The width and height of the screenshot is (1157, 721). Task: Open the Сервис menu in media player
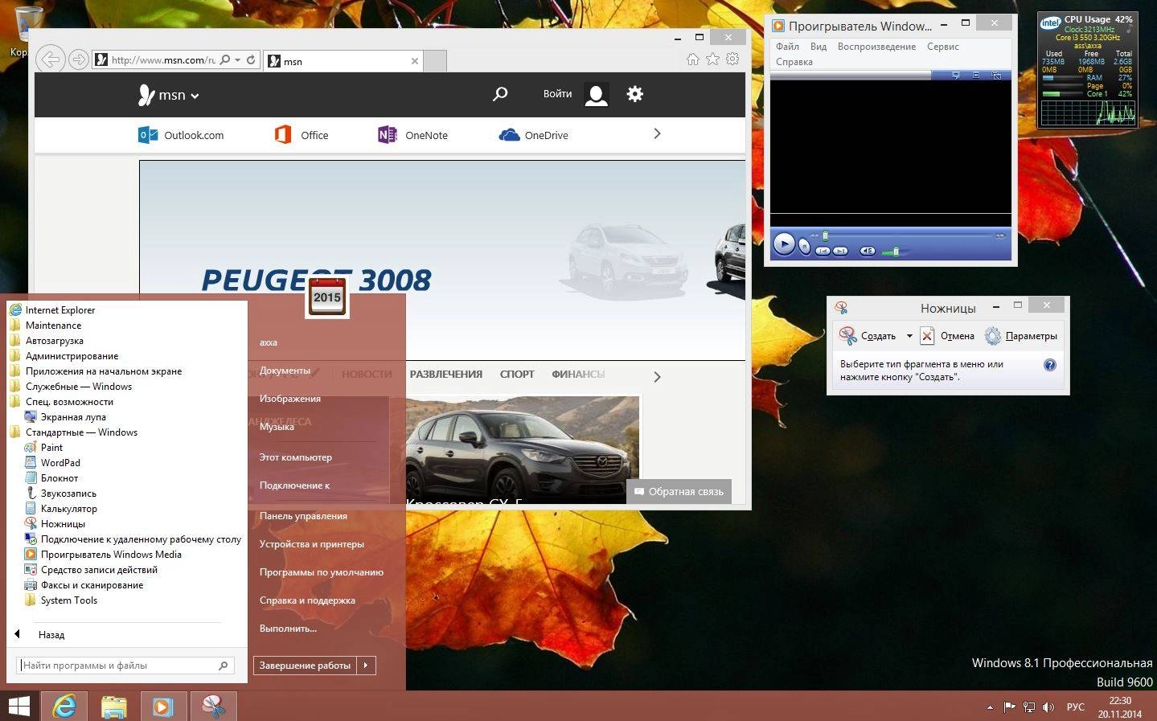(942, 47)
